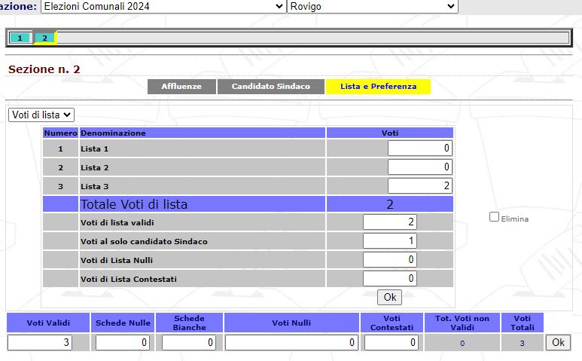Click the Lista 1 votes field
Screen dimensions: 582x361
coord(419,148)
